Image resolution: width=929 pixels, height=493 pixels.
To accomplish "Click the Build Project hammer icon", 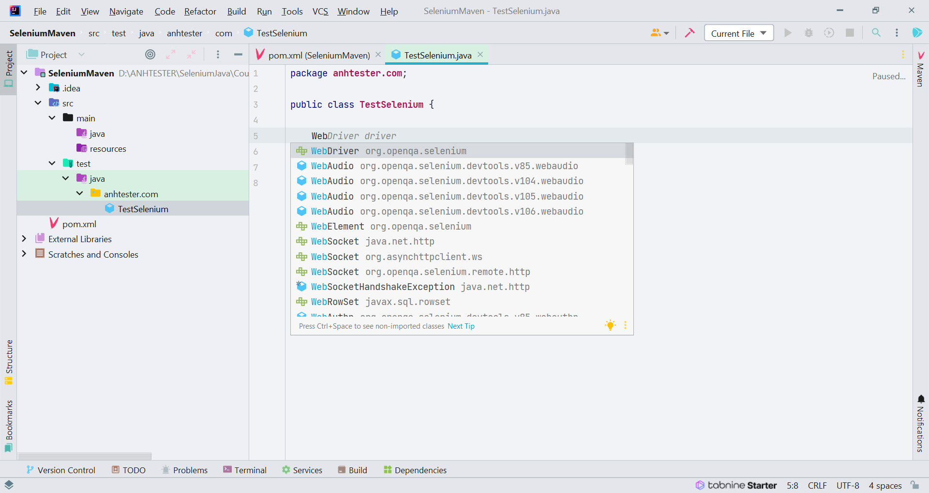I will (x=689, y=33).
